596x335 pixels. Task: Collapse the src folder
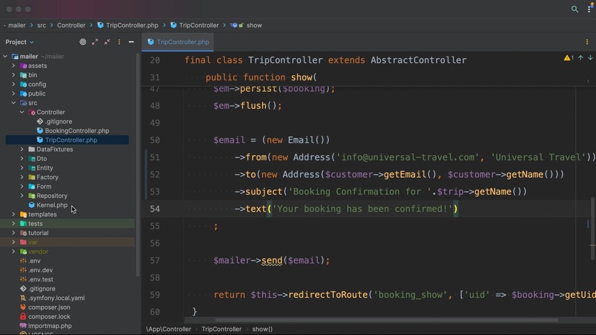pos(13,103)
